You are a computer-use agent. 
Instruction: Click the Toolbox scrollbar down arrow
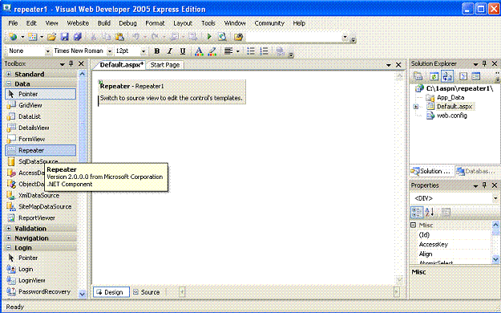[x=82, y=294]
